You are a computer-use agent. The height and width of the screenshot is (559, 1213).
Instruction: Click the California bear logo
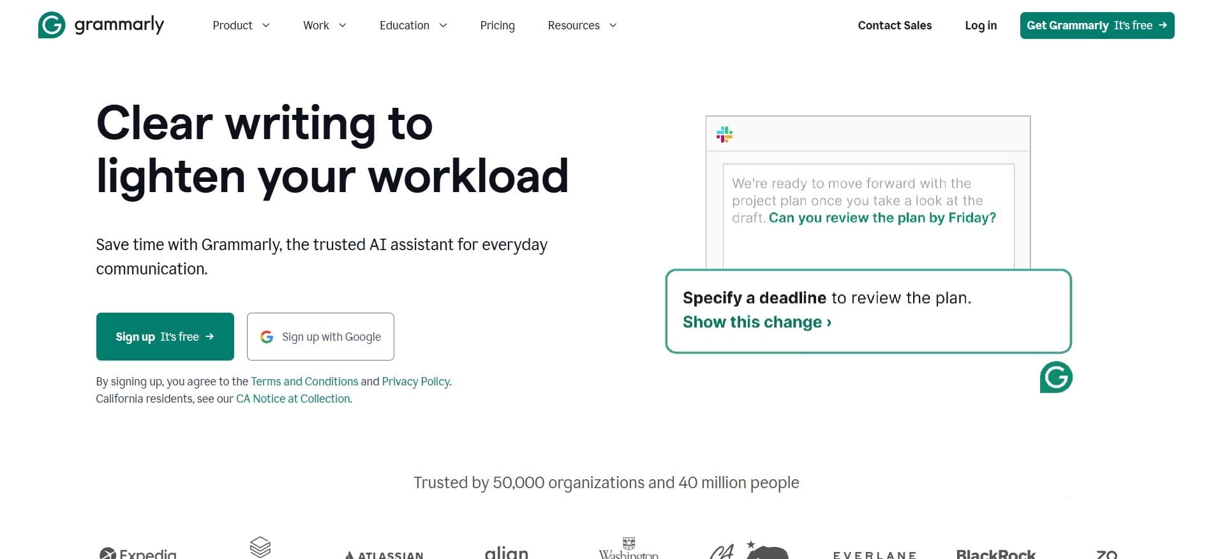point(750,550)
